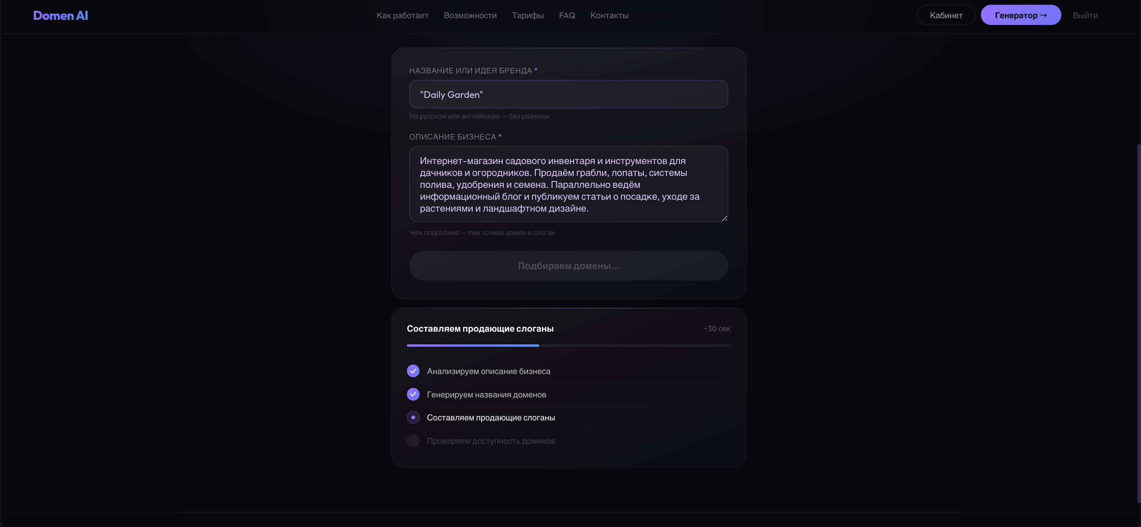Click the ~30 сек time estimate
Viewport: 1141px width, 527px height.
point(717,328)
